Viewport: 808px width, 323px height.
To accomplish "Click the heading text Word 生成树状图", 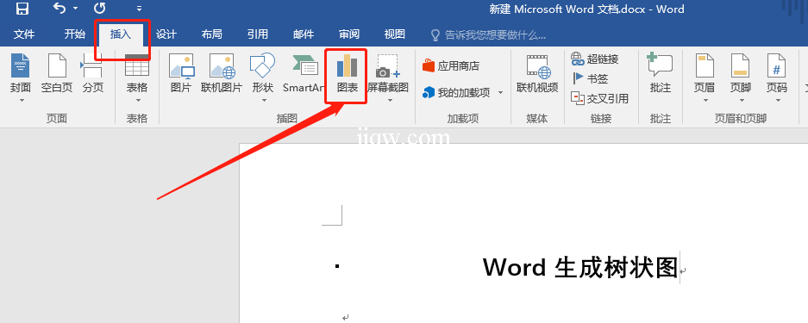I will coord(579,268).
